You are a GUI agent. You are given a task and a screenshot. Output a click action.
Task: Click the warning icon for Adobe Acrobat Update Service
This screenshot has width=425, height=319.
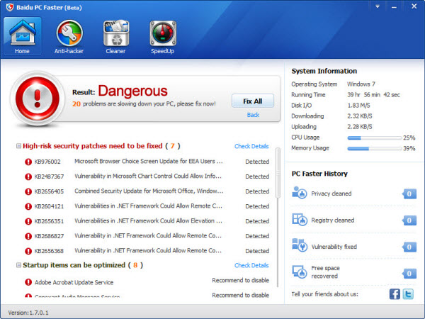(x=28, y=282)
